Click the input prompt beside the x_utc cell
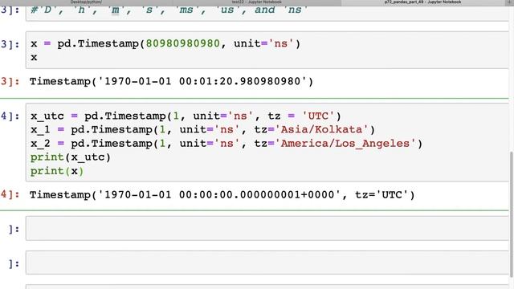This screenshot has height=289, width=514. tap(10, 116)
